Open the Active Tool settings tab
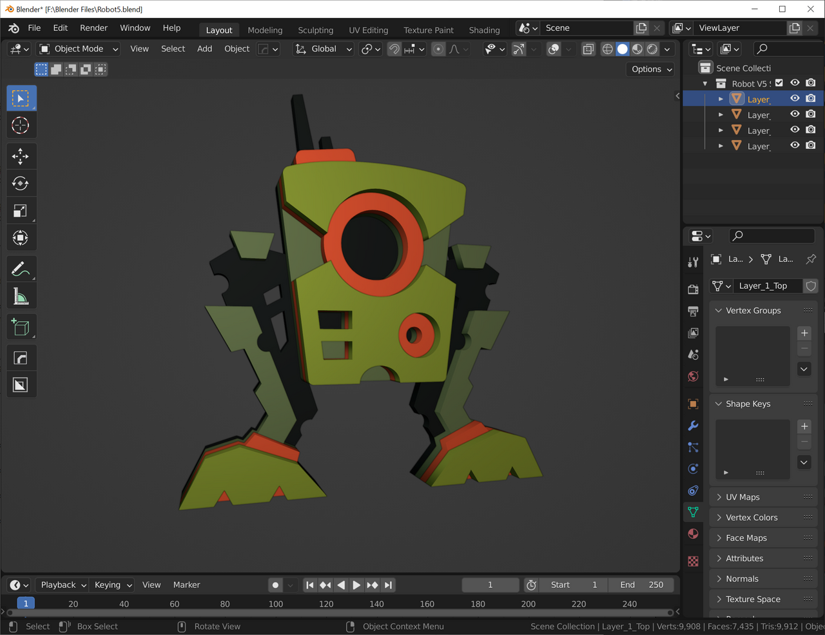Viewport: 825px width, 635px height. point(694,262)
